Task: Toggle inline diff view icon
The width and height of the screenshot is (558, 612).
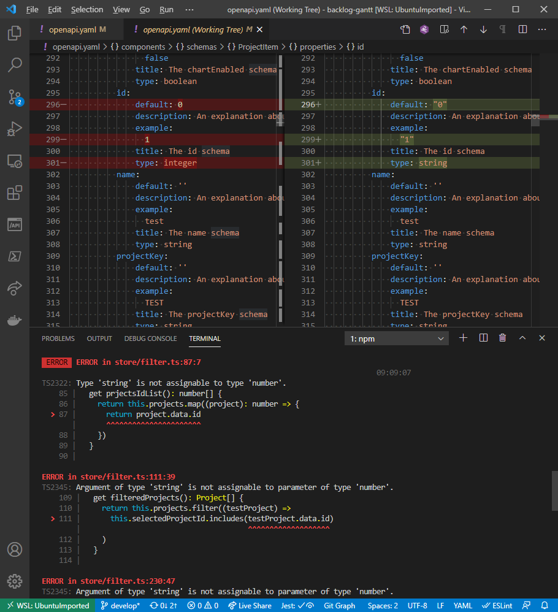Action: point(522,29)
